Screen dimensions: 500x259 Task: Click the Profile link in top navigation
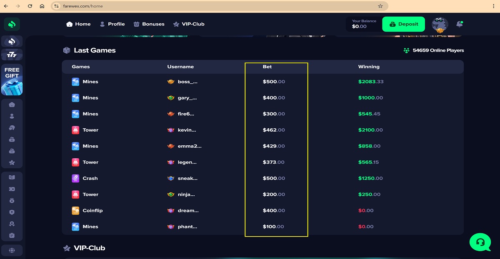(x=112, y=24)
